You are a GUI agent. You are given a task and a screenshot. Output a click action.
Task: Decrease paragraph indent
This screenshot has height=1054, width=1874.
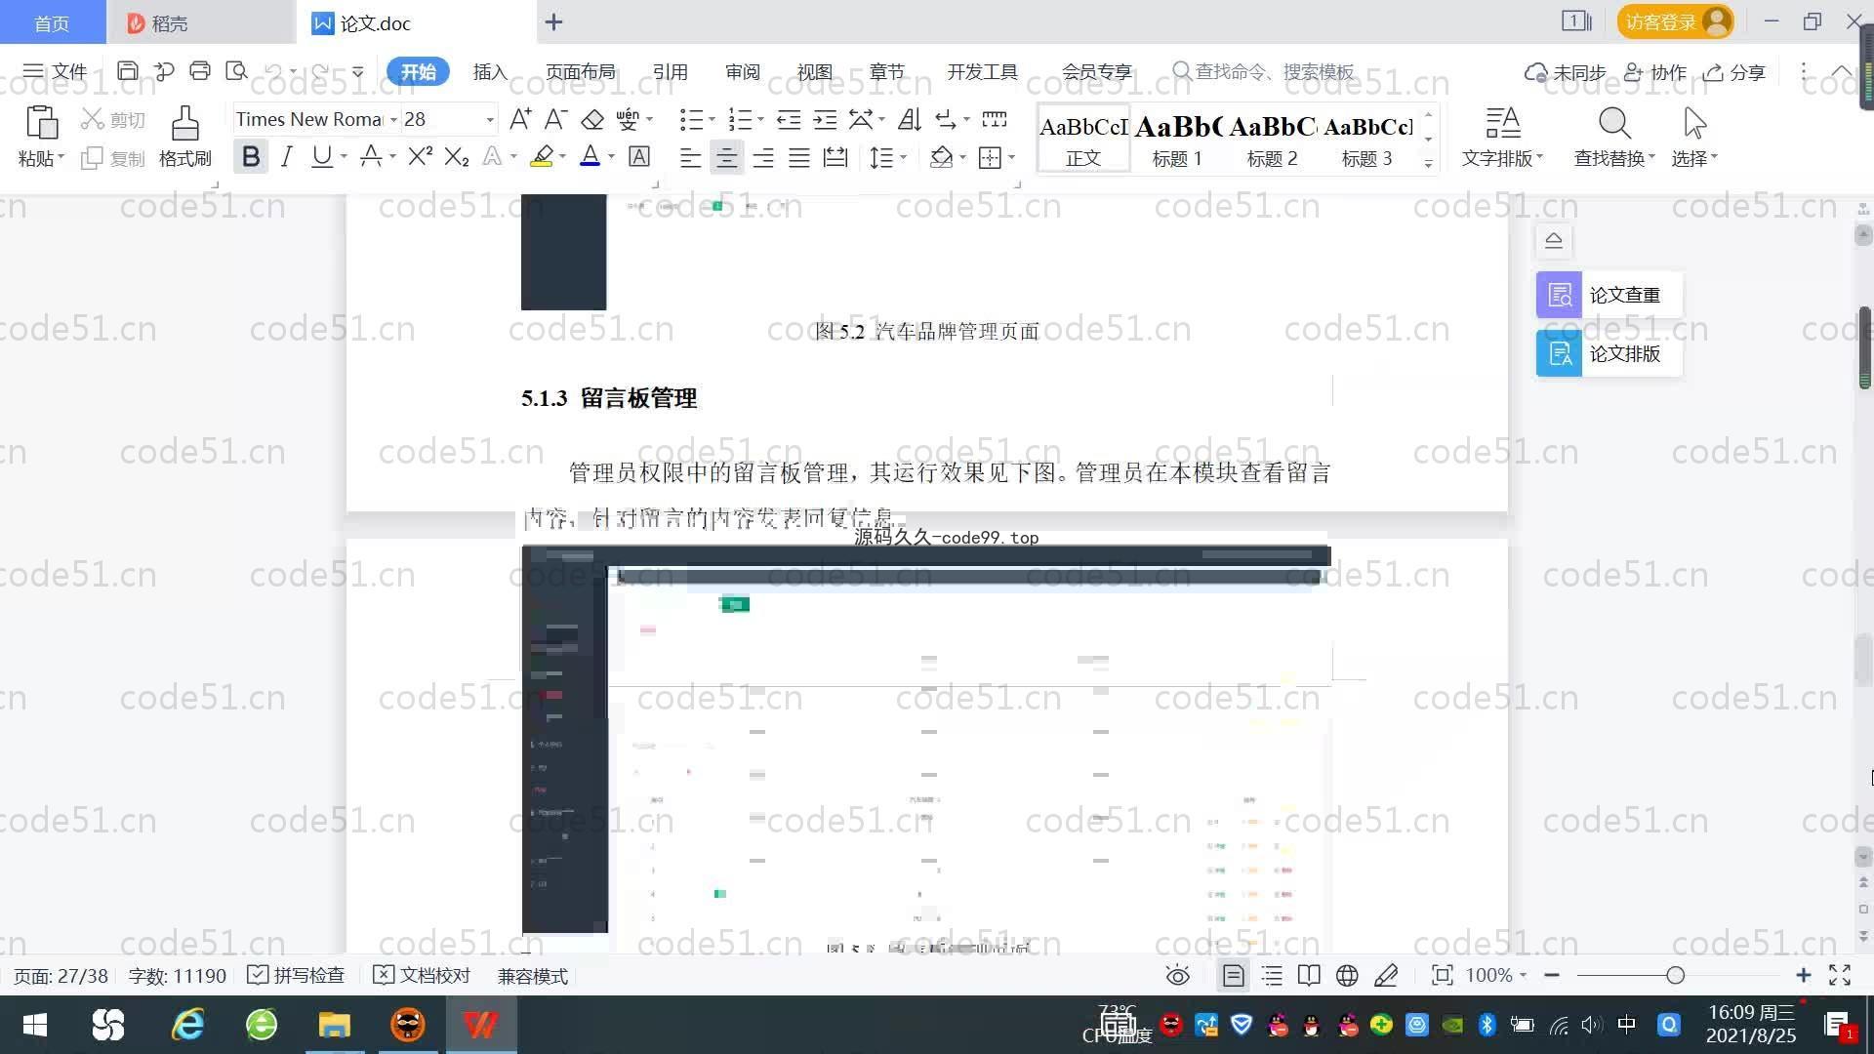click(789, 119)
